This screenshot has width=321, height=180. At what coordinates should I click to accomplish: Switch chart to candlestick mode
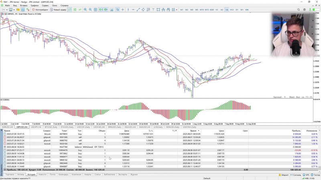[x=75, y=10]
